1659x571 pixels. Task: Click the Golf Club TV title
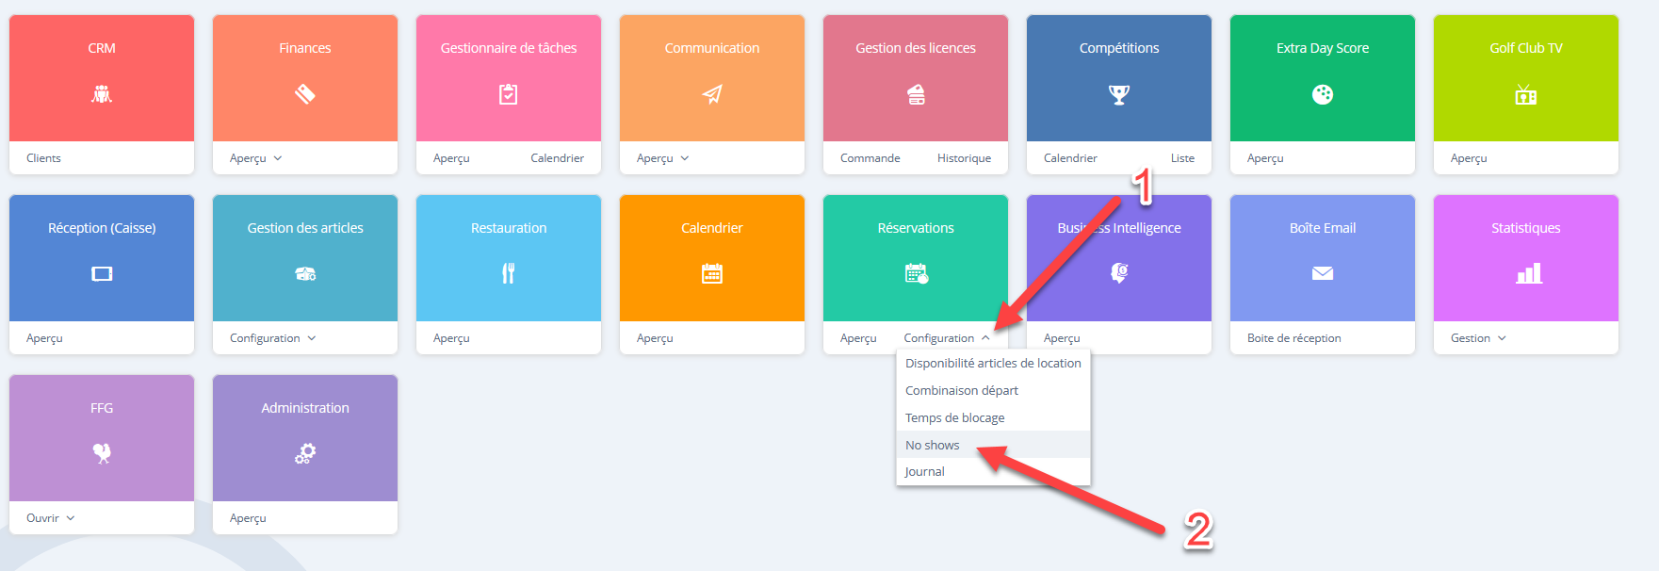click(x=1526, y=48)
